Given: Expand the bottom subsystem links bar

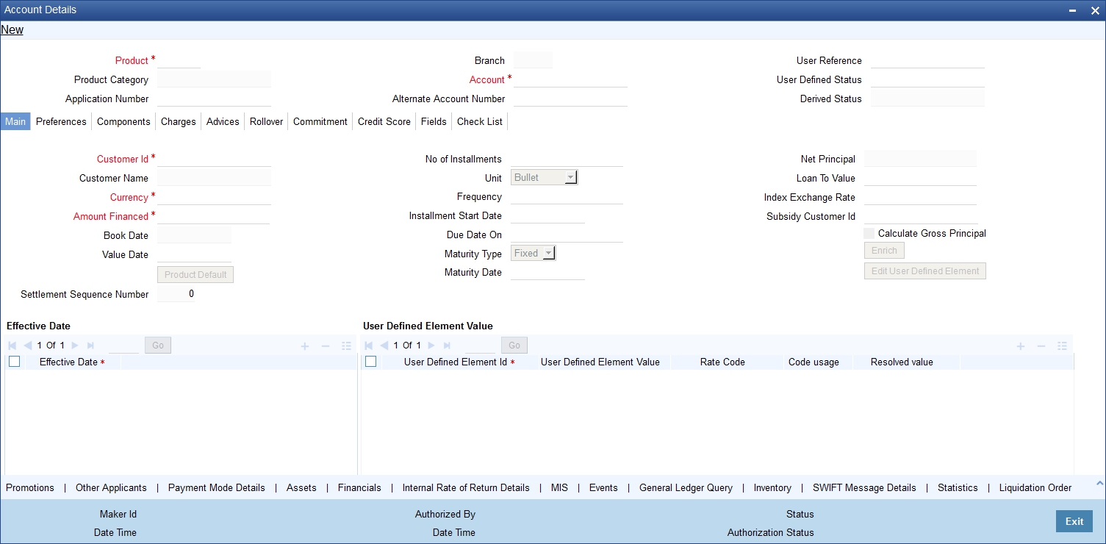Looking at the screenshot, I should 1099,484.
